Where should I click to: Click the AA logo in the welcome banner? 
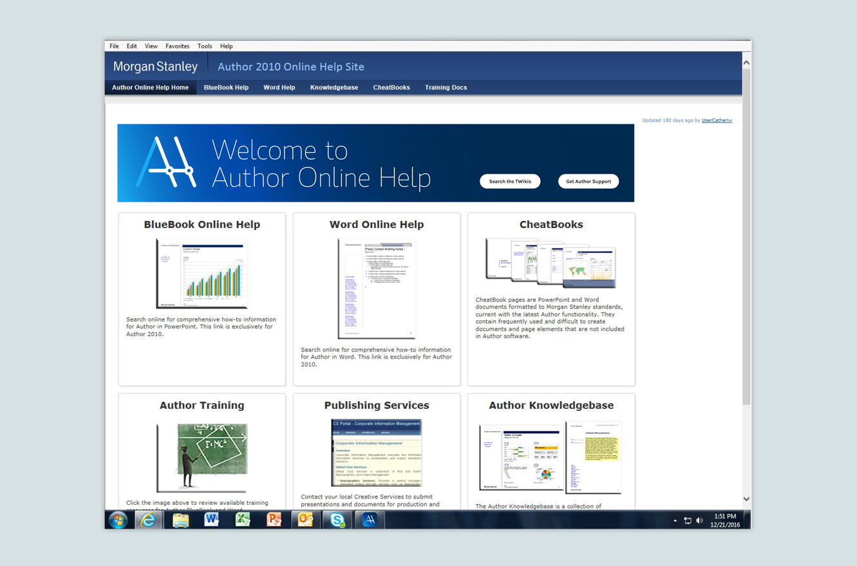click(166, 162)
